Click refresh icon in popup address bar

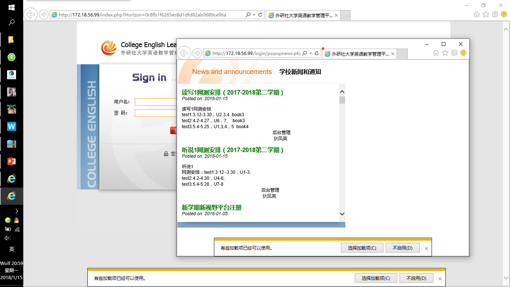tap(317, 53)
